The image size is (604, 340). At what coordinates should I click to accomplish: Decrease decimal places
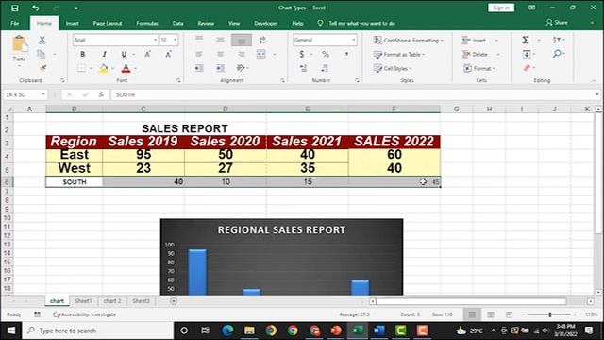325,68
